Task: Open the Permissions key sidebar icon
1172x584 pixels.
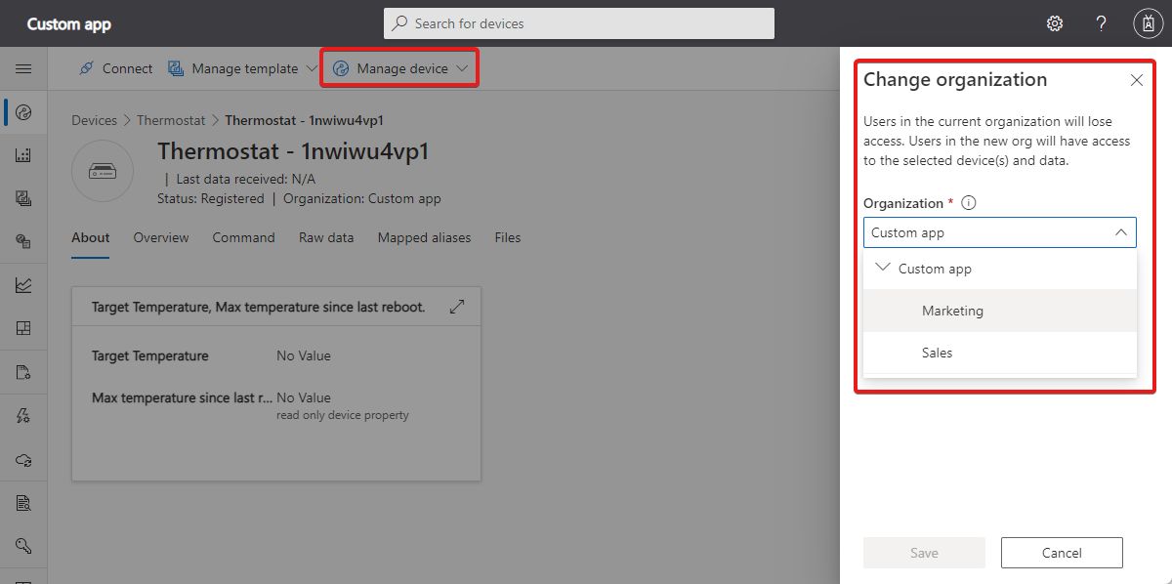Action: (x=23, y=546)
